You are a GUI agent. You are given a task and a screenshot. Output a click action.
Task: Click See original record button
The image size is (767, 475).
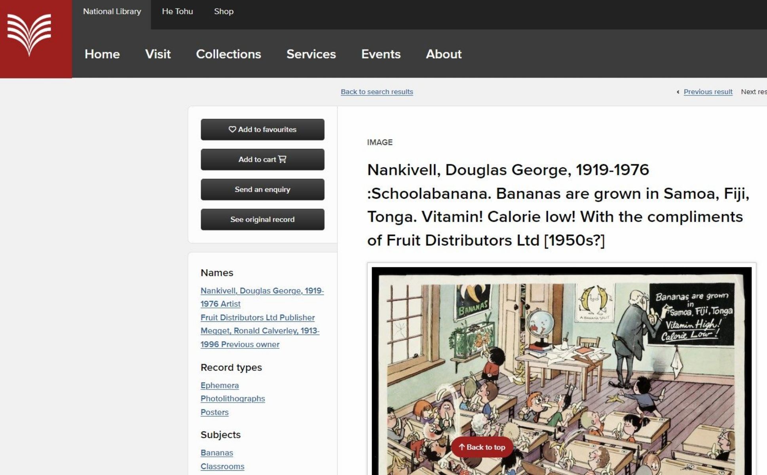(x=262, y=219)
